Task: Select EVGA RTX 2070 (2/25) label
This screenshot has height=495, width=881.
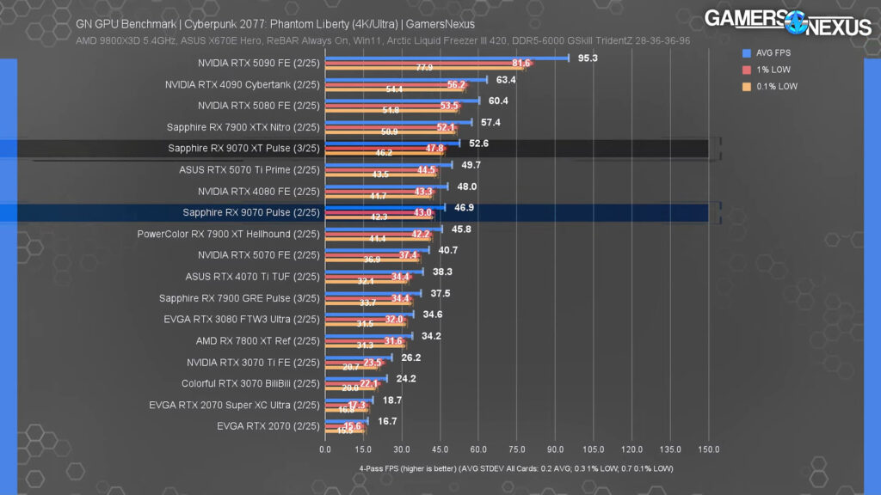Action: tap(268, 426)
